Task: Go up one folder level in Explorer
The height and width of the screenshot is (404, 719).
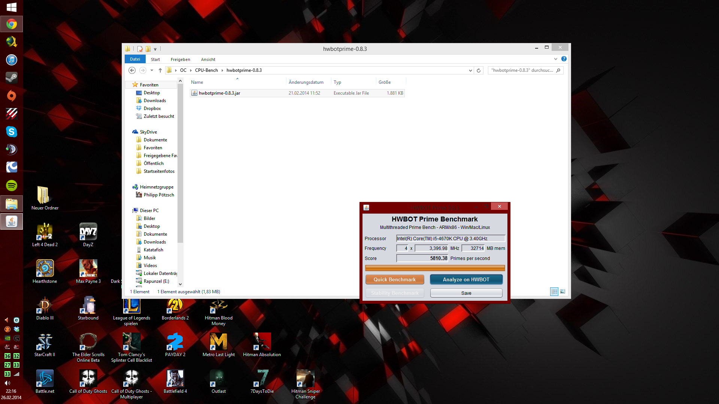Action: [x=160, y=70]
